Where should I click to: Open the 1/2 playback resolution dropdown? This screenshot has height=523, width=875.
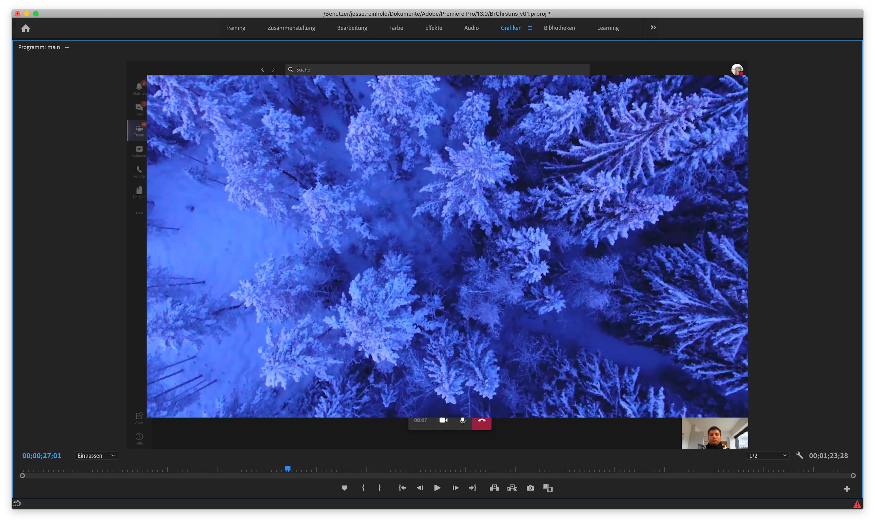point(768,456)
